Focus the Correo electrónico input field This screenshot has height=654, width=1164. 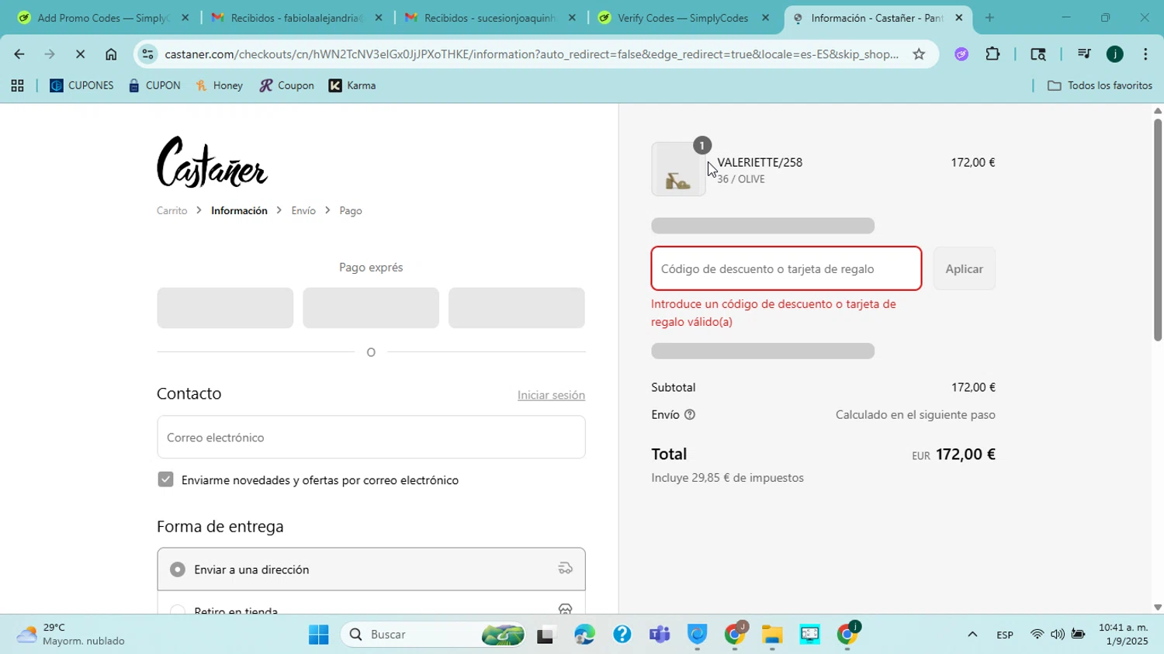pos(371,438)
